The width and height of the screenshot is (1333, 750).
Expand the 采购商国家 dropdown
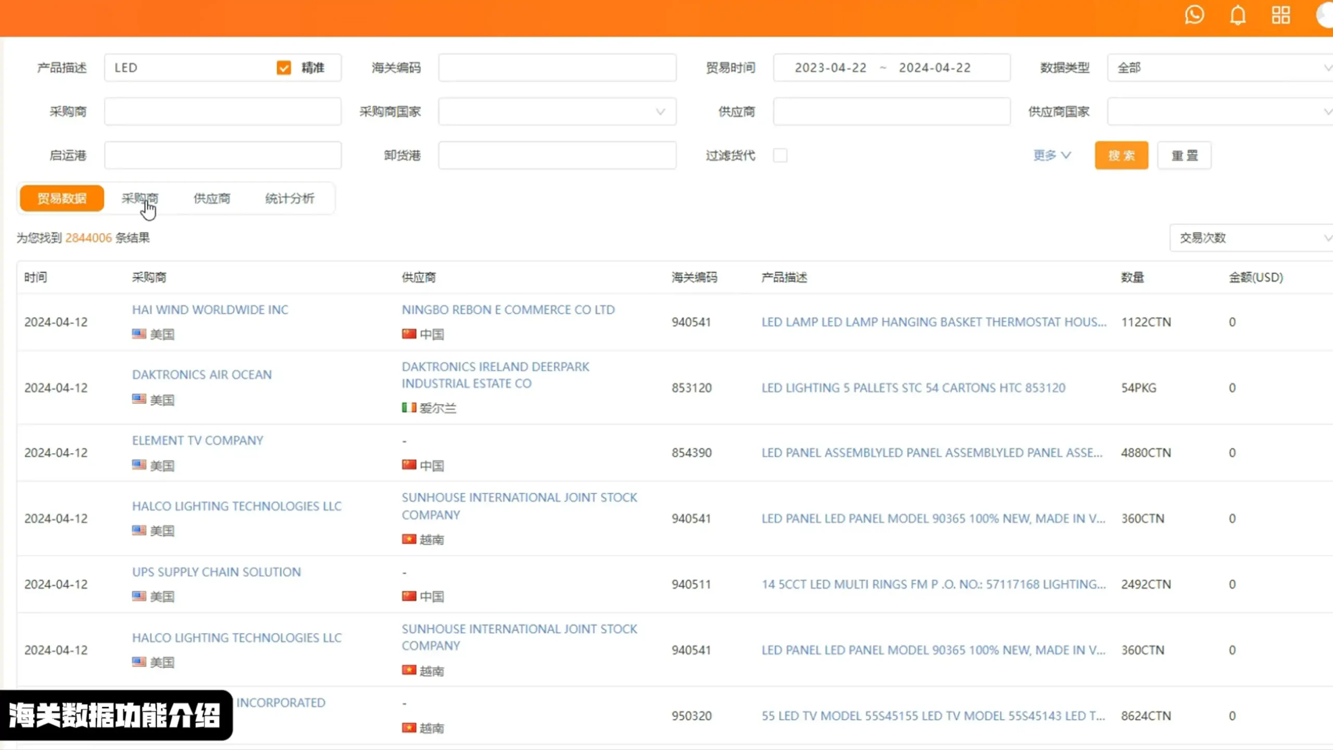(557, 111)
